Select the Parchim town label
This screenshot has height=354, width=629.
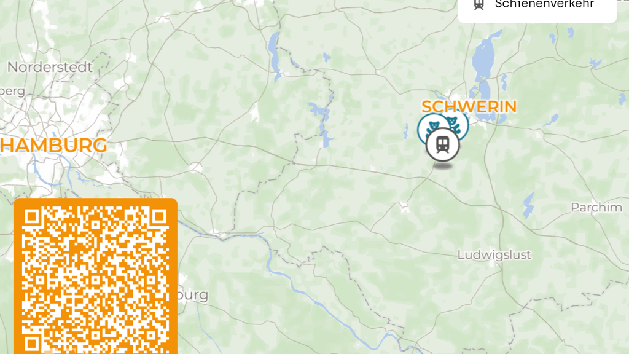[x=596, y=207]
